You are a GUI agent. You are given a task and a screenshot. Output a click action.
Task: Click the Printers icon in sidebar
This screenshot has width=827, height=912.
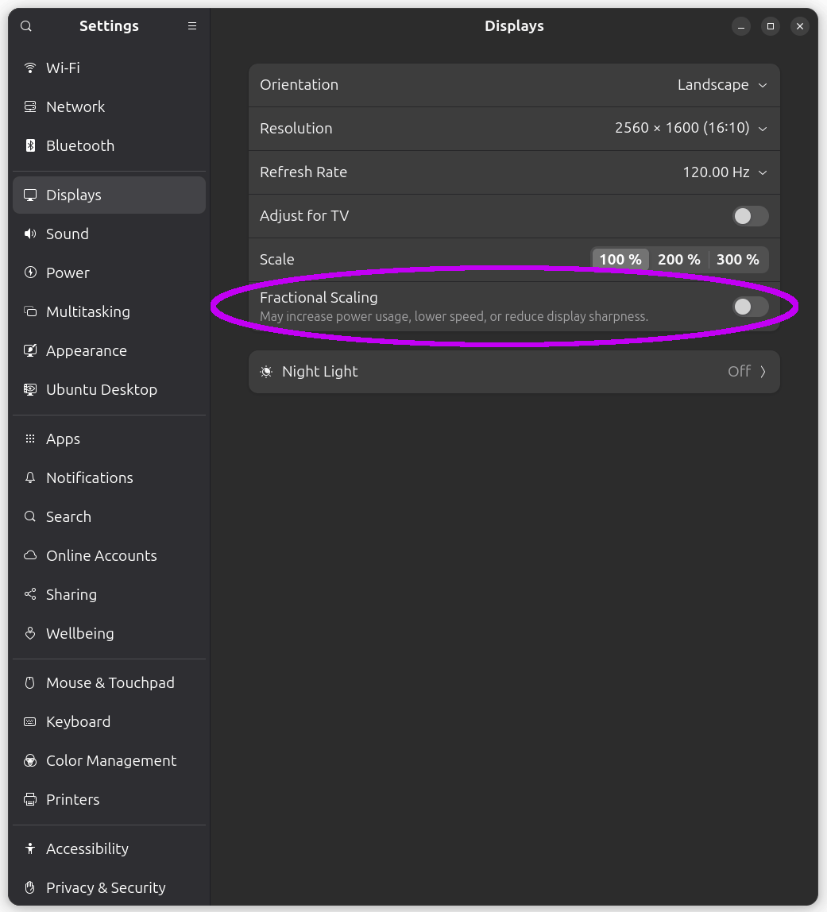click(x=30, y=799)
